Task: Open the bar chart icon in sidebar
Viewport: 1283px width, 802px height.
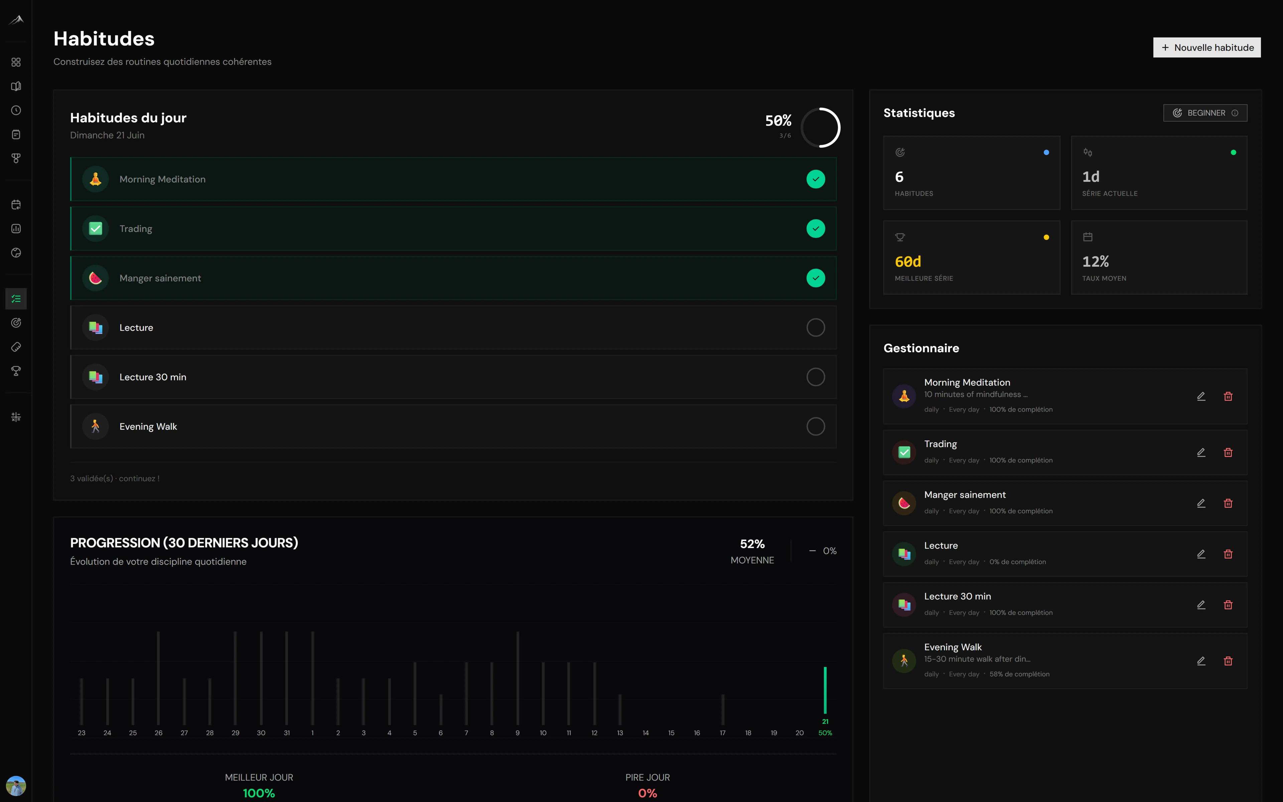Action: point(16,229)
